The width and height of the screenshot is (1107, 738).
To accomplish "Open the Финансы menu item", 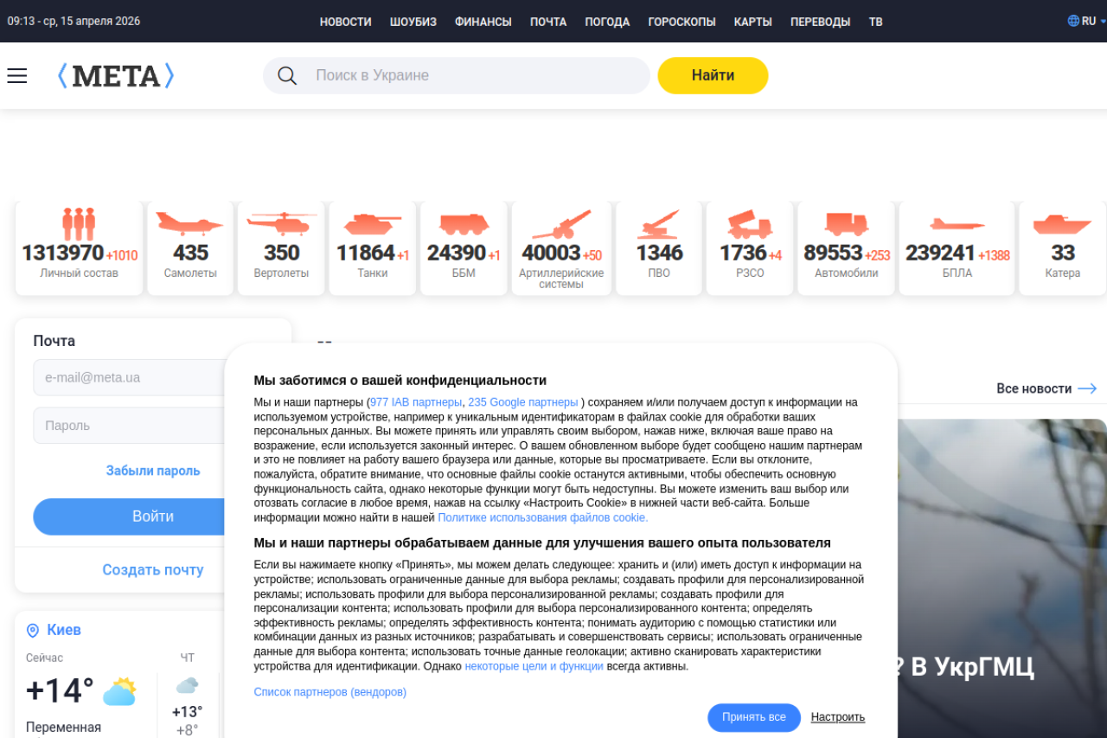I will pos(483,22).
